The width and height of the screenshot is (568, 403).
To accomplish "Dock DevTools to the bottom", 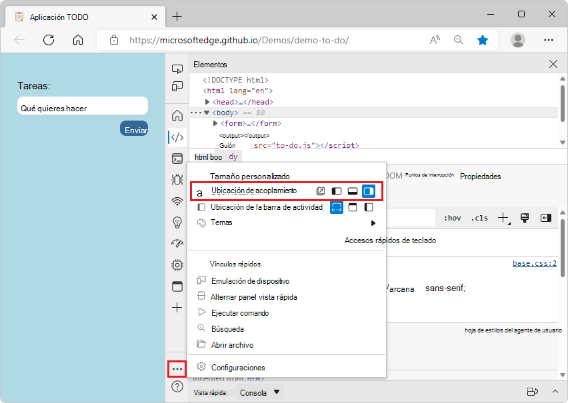I will pyautogui.click(x=353, y=191).
